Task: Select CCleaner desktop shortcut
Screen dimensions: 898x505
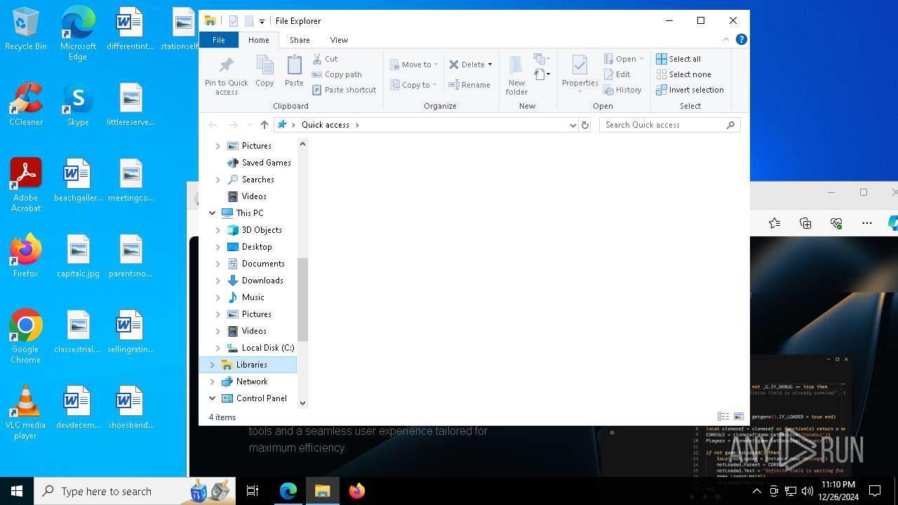Action: click(26, 105)
